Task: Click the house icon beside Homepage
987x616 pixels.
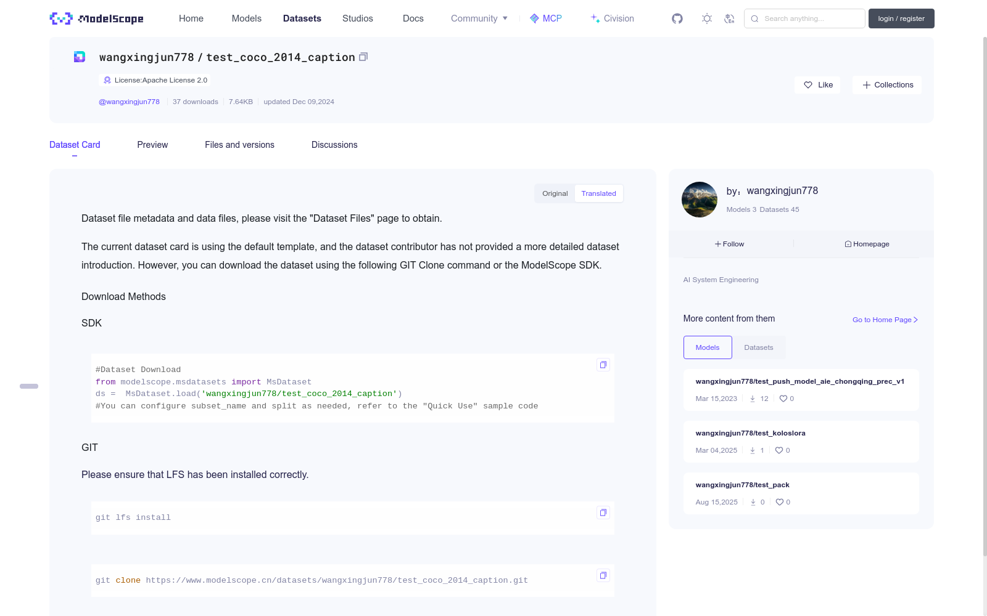Action: 848,244
